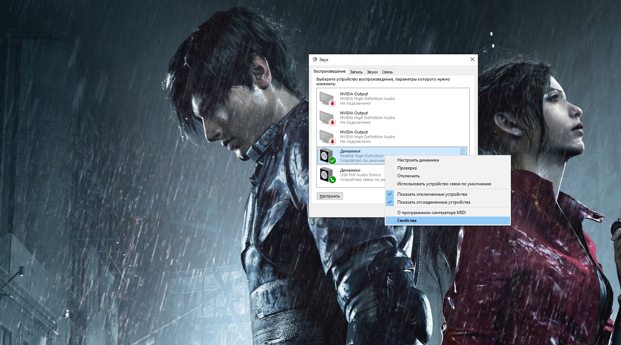Click the Настроить button
Screen dimensions: 621x345
330,196
